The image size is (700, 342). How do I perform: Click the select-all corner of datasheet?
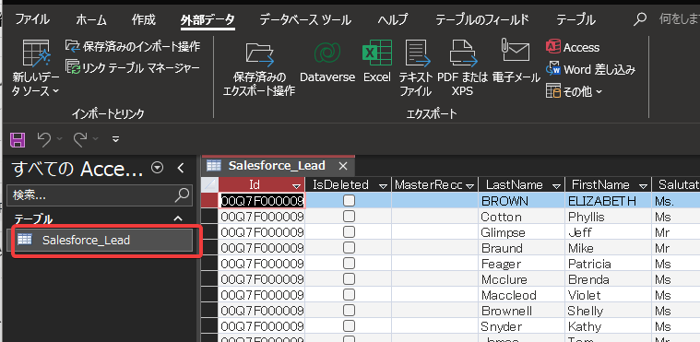[210, 184]
